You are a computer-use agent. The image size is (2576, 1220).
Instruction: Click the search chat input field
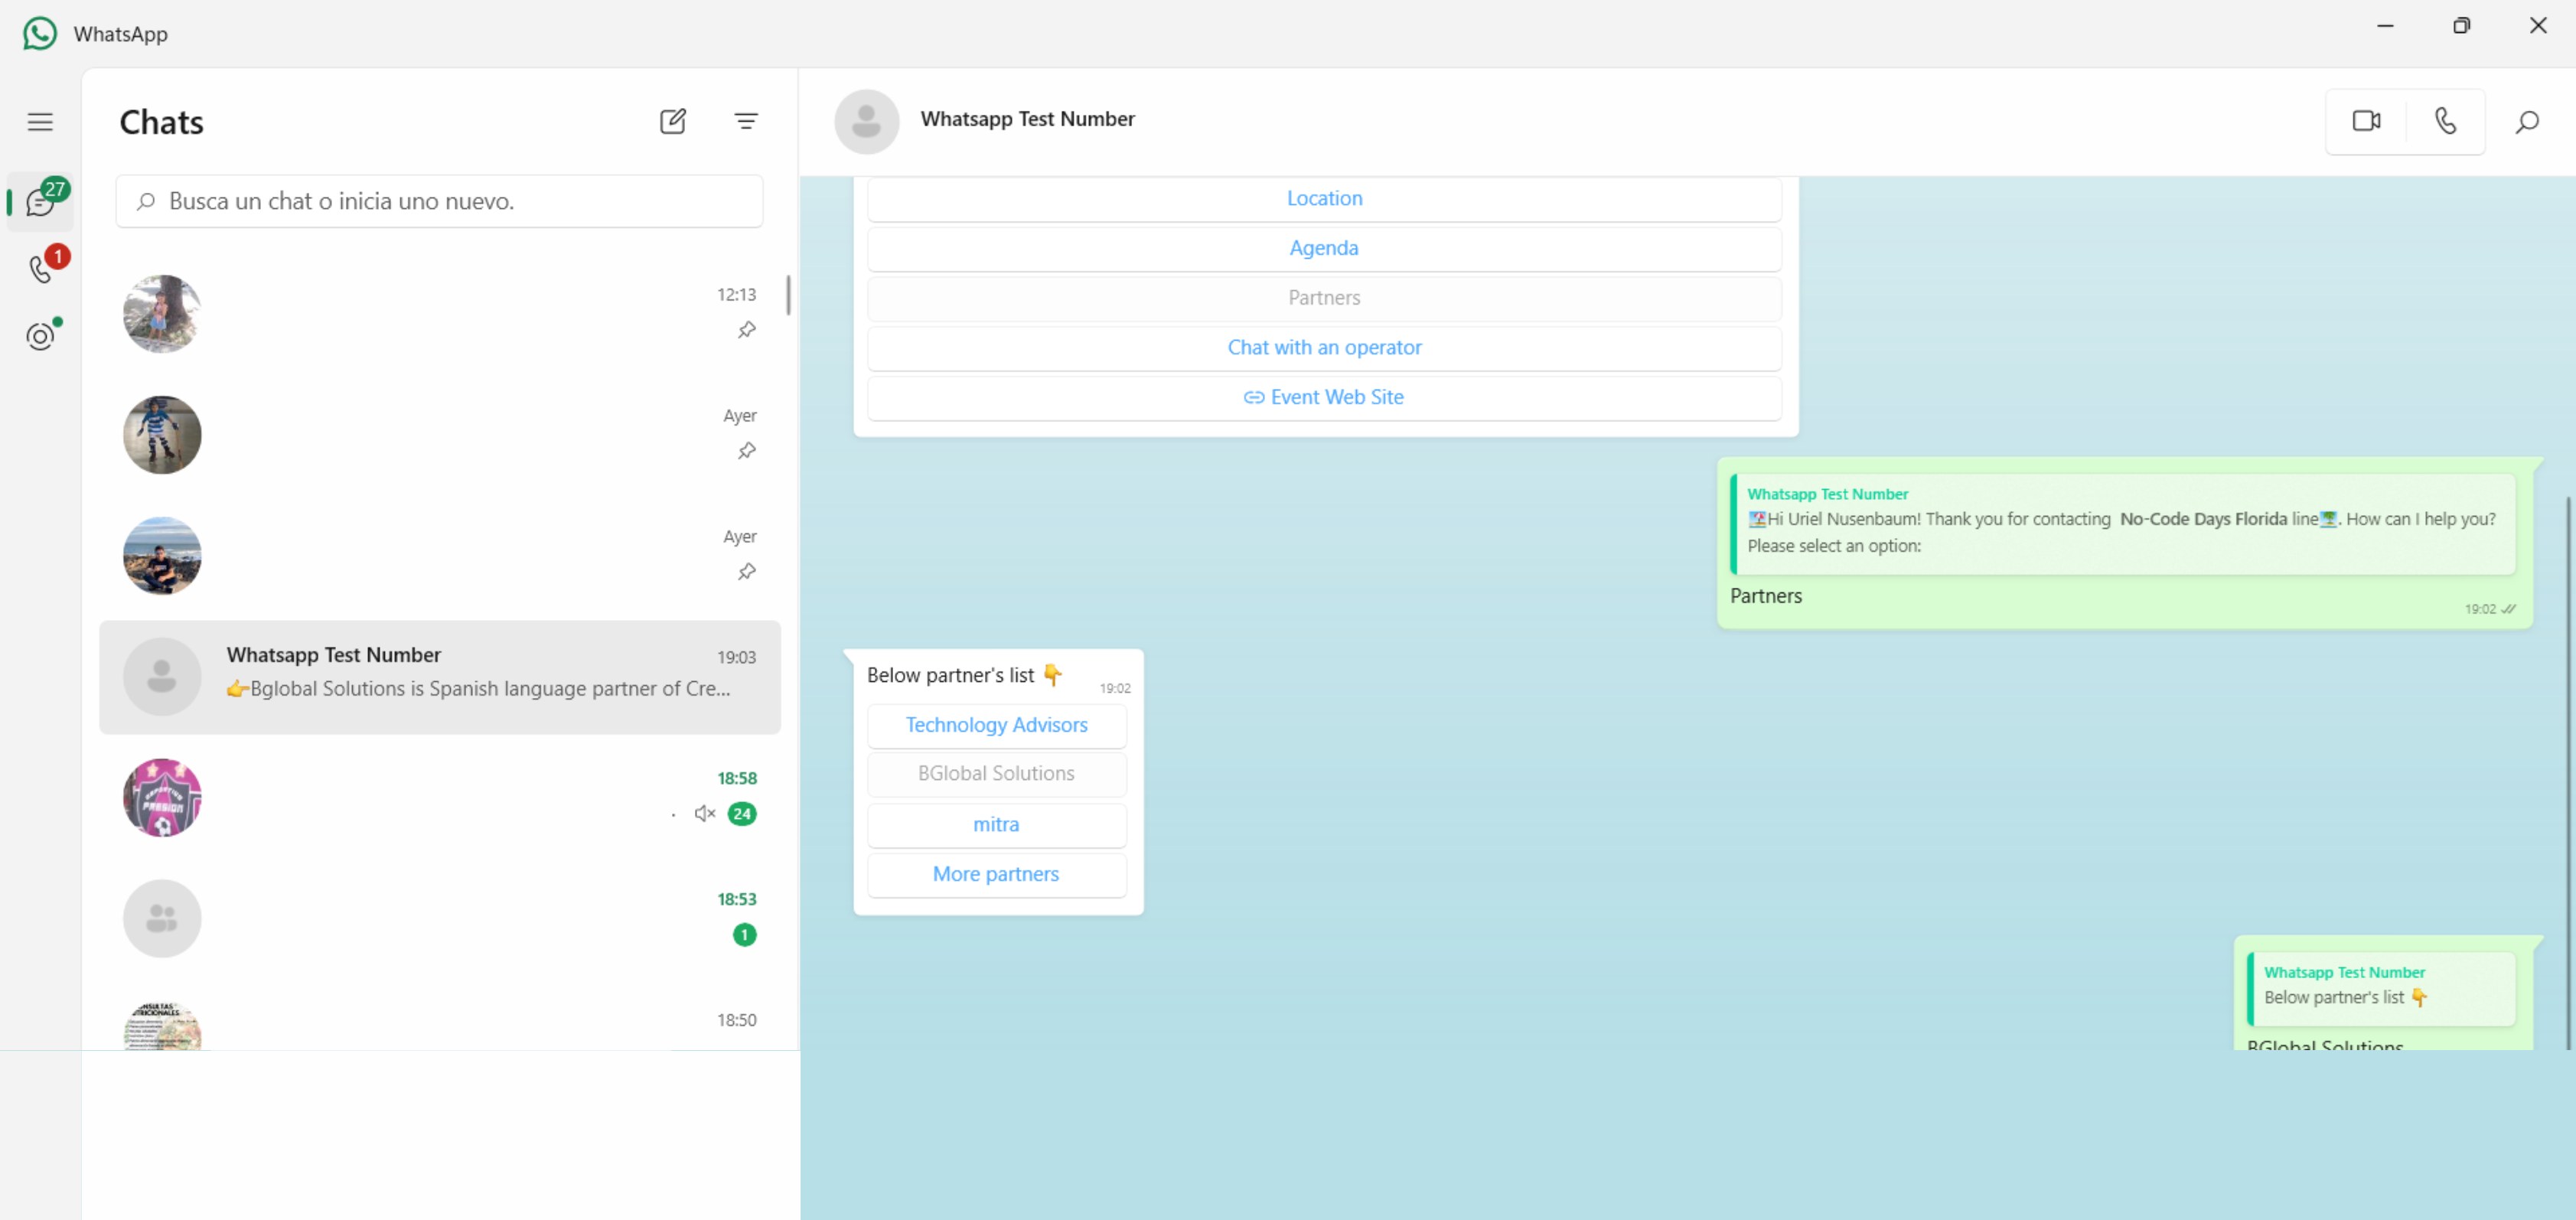pos(440,201)
